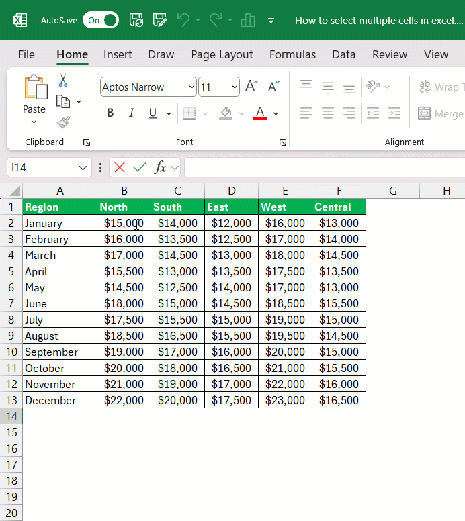This screenshot has height=521, width=465.
Task: Click the Wrap Text button
Action: point(441,87)
